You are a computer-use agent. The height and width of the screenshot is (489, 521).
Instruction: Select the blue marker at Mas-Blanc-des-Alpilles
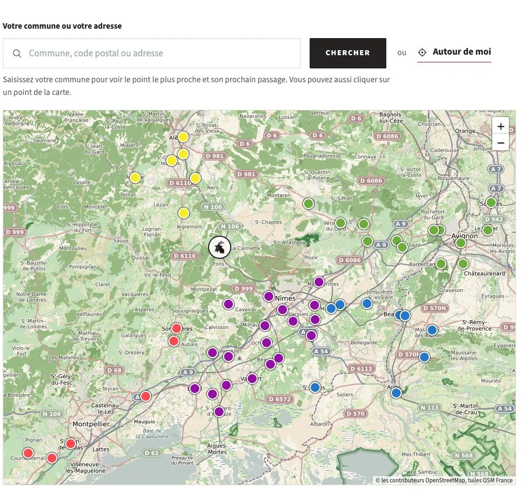tap(432, 330)
